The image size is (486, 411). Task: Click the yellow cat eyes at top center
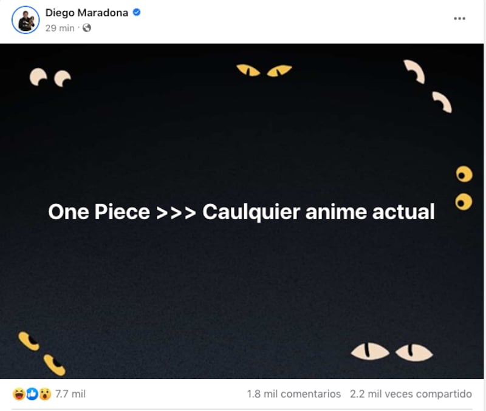point(264,70)
